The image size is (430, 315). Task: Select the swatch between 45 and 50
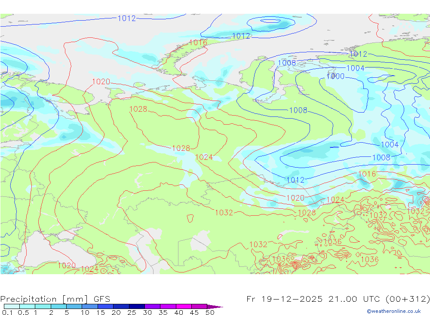coord(200,306)
